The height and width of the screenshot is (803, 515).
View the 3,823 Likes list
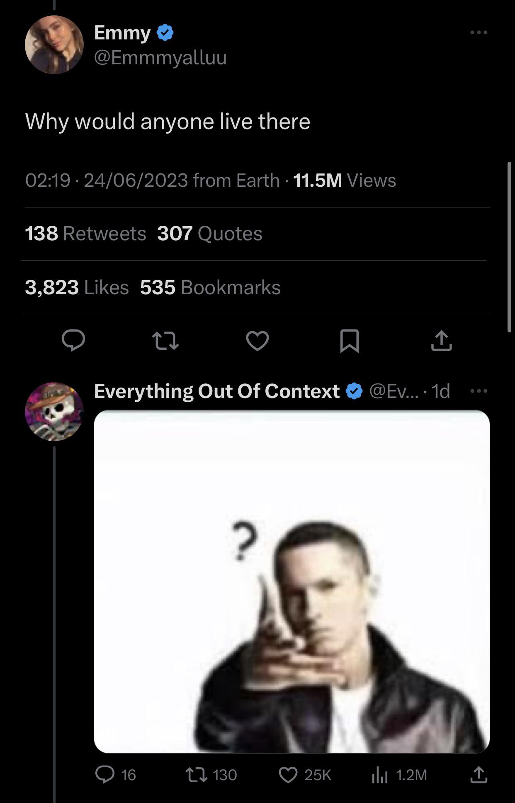(77, 287)
